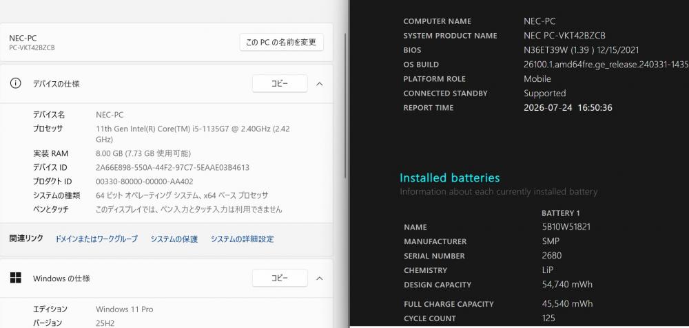Select OS BUILD value 26100.1.amd64fre
This screenshot has width=689, height=328.
[606, 65]
